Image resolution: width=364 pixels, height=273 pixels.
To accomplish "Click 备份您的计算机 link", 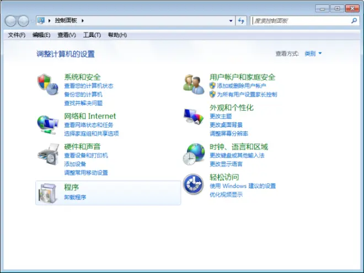I will click(83, 94).
